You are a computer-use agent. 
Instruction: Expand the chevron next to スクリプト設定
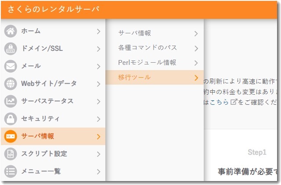[x=98, y=154]
